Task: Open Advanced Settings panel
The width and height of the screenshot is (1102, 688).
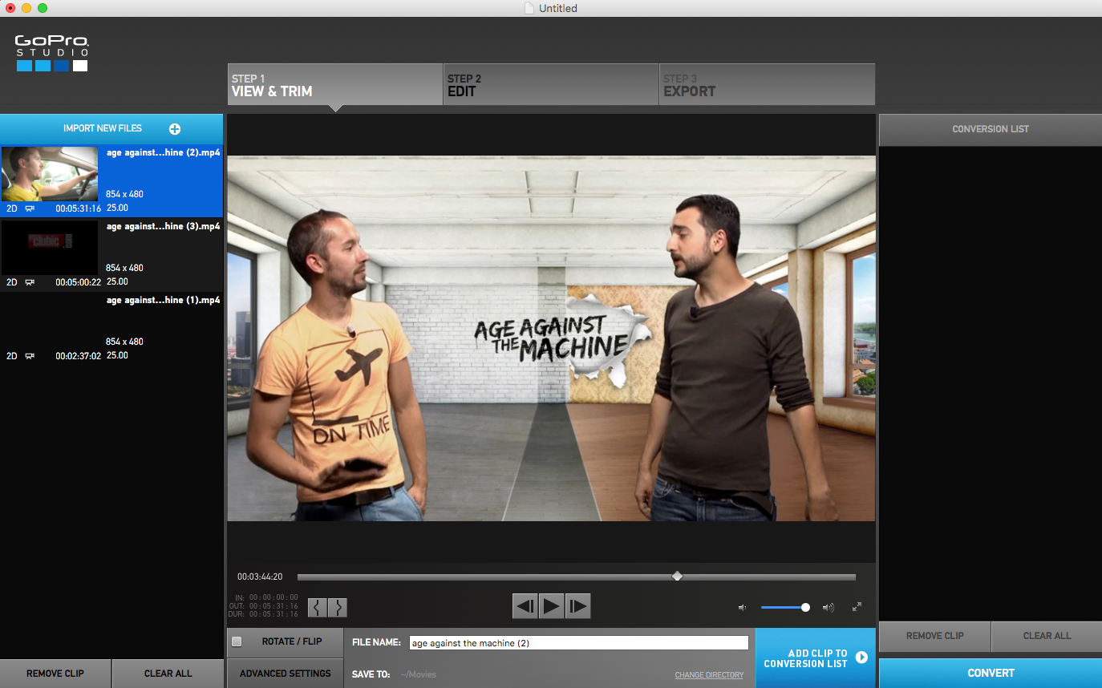Action: [285, 674]
